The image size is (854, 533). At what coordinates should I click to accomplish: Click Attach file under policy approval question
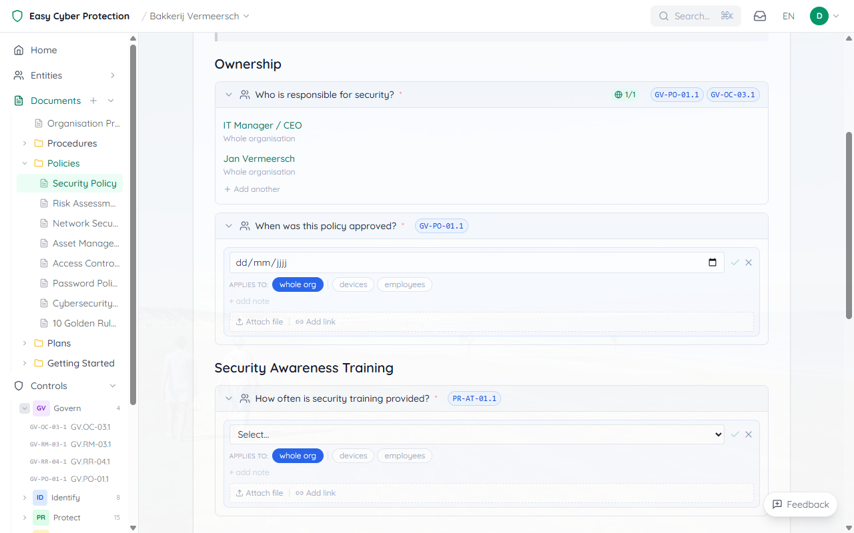coord(260,322)
